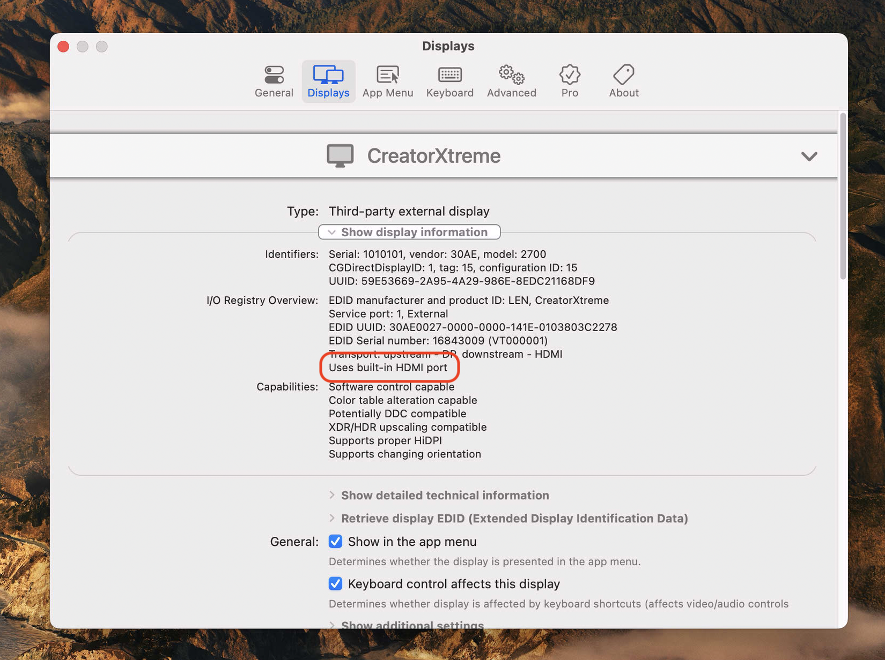Click 'XDR/HDR upscaling compatible' text
Viewport: 885px width, 660px height.
[x=408, y=427]
